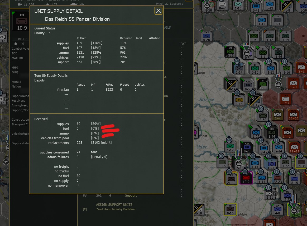Screen dimensions: 307x226
Task: Select the Soviet 2=2 counter
Action: pyautogui.click(x=301, y=68)
